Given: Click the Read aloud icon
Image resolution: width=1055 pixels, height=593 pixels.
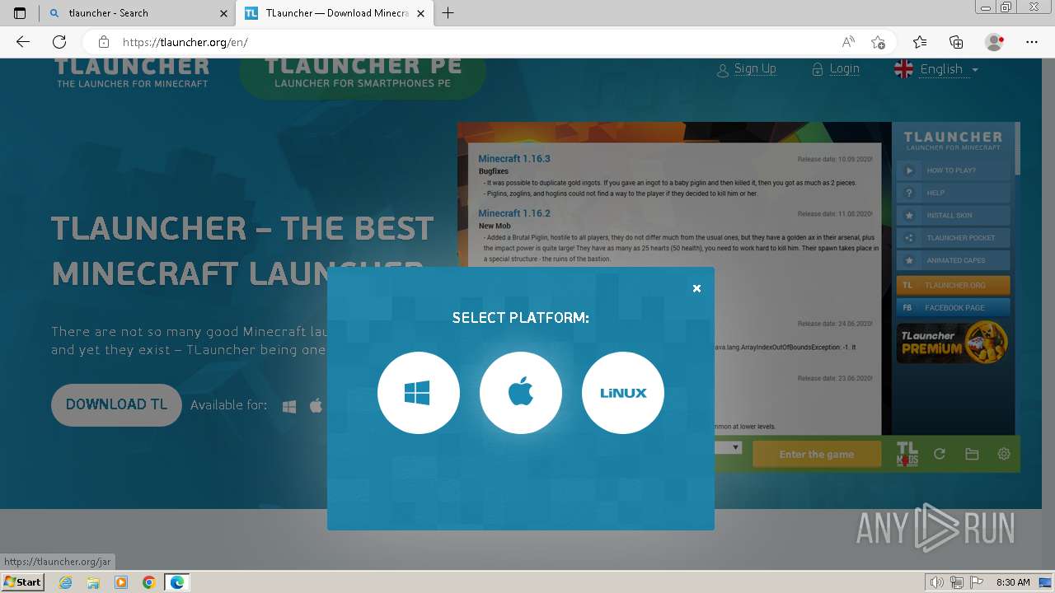Looking at the screenshot, I should pyautogui.click(x=847, y=42).
